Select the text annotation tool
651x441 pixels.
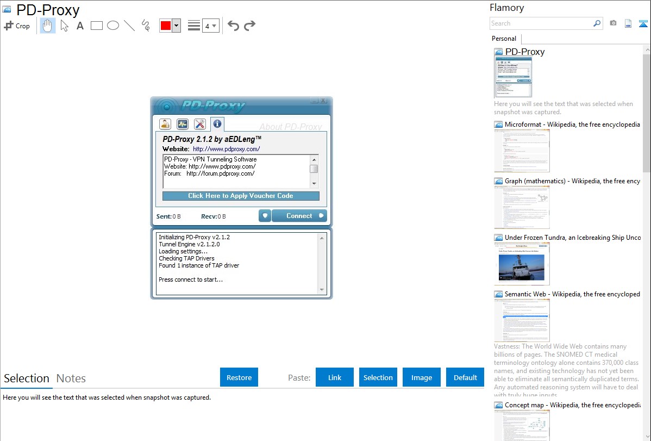pos(80,26)
